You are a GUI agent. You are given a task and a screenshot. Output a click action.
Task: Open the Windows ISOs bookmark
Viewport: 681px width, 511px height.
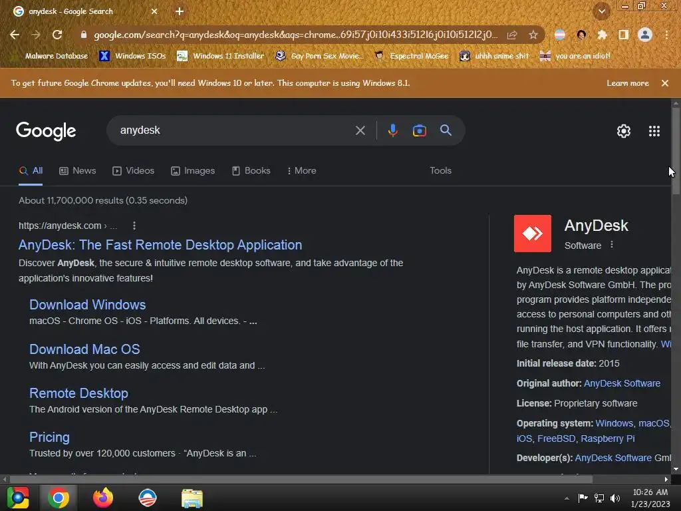pyautogui.click(x=132, y=56)
